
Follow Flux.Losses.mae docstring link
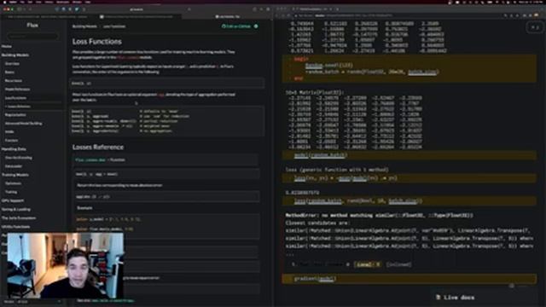click(x=90, y=159)
